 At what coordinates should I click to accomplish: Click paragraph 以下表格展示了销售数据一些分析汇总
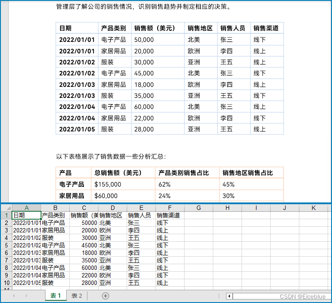(111, 157)
